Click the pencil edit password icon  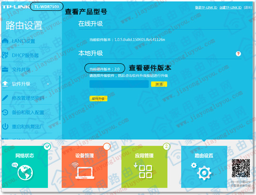pos(5,98)
